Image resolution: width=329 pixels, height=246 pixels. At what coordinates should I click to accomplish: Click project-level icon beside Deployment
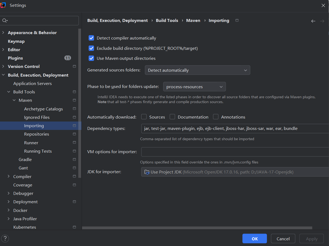74,202
